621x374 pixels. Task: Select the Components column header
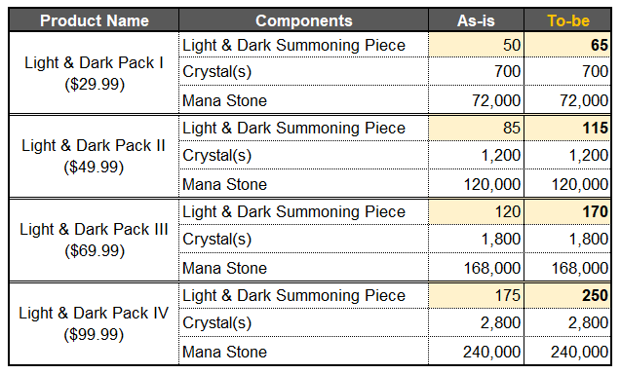pos(304,20)
